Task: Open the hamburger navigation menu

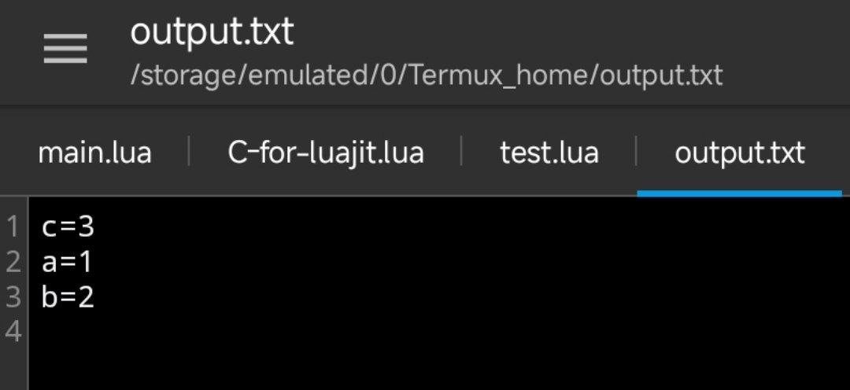Action: click(65, 50)
